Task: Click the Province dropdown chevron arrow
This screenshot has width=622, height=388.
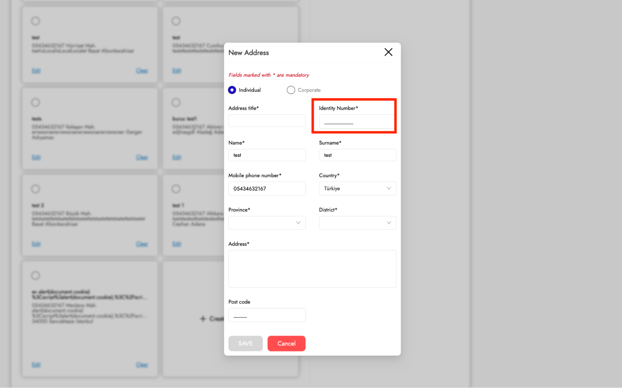Action: point(298,223)
